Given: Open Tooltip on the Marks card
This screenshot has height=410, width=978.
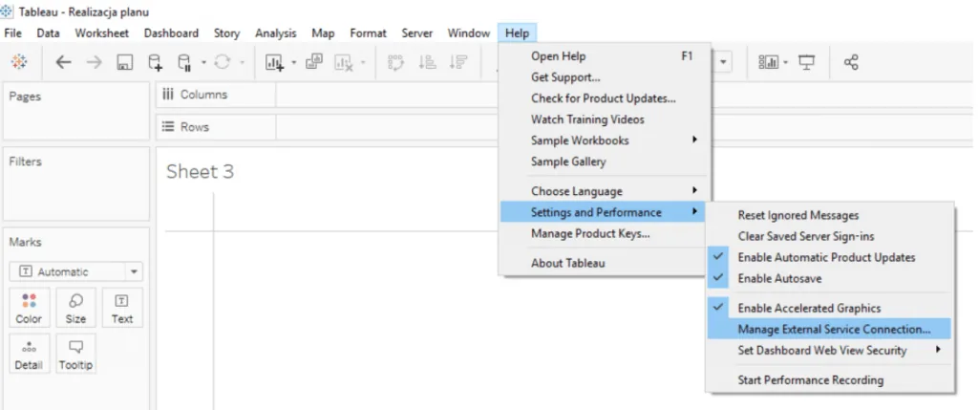Looking at the screenshot, I should [75, 354].
